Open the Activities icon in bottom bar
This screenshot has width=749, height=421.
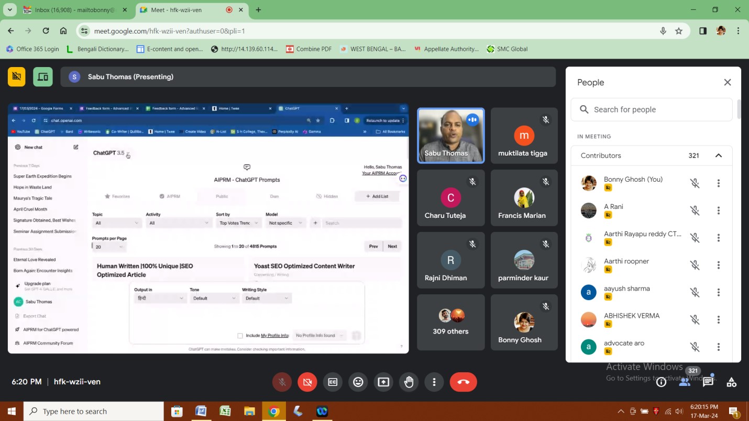coord(731,382)
